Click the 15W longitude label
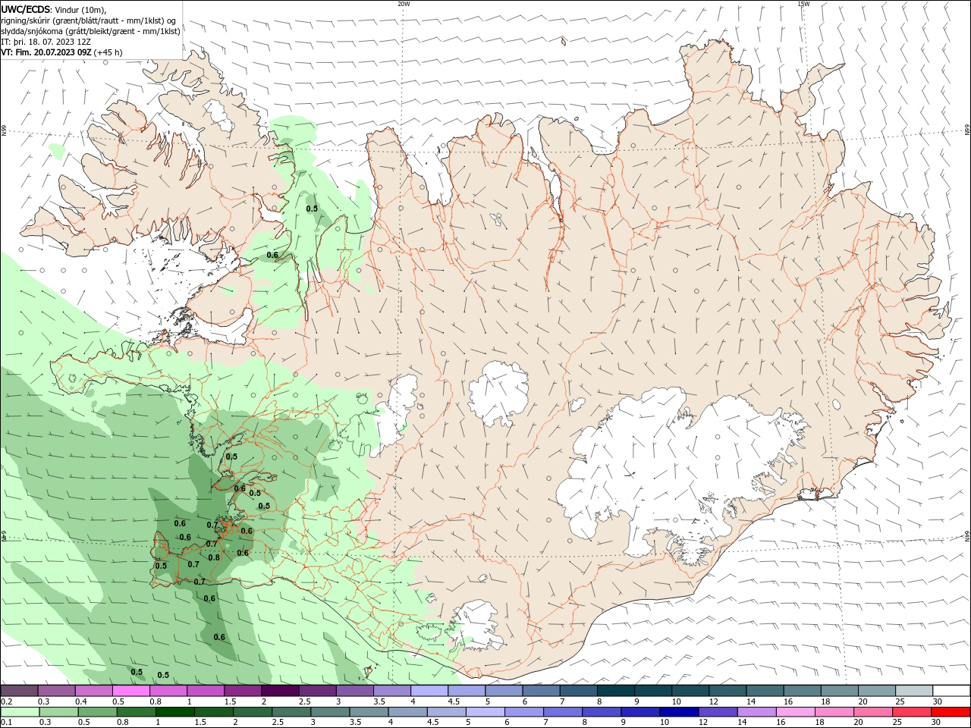Image resolution: width=971 pixels, height=728 pixels. pos(803,4)
